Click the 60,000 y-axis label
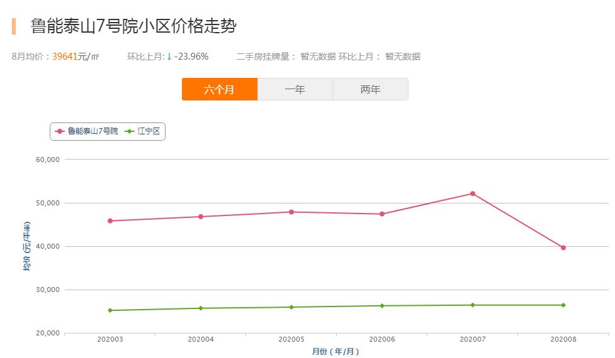This screenshot has width=615, height=358. (48, 160)
